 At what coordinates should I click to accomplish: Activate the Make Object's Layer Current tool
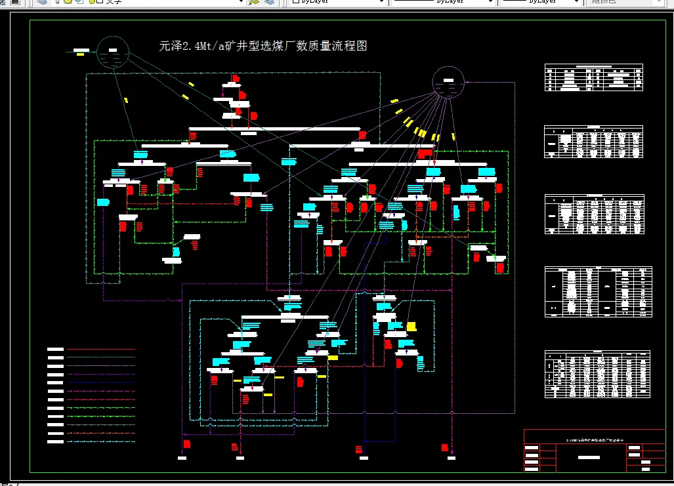click(253, 3)
